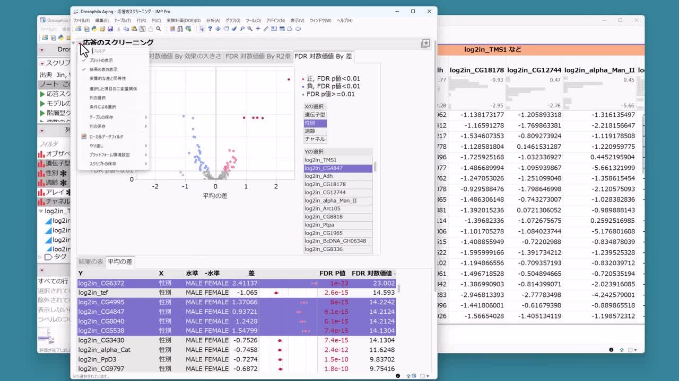Switch to FDR 対数価値 By R2乗 tab
The image size is (679, 381).
[258, 56]
